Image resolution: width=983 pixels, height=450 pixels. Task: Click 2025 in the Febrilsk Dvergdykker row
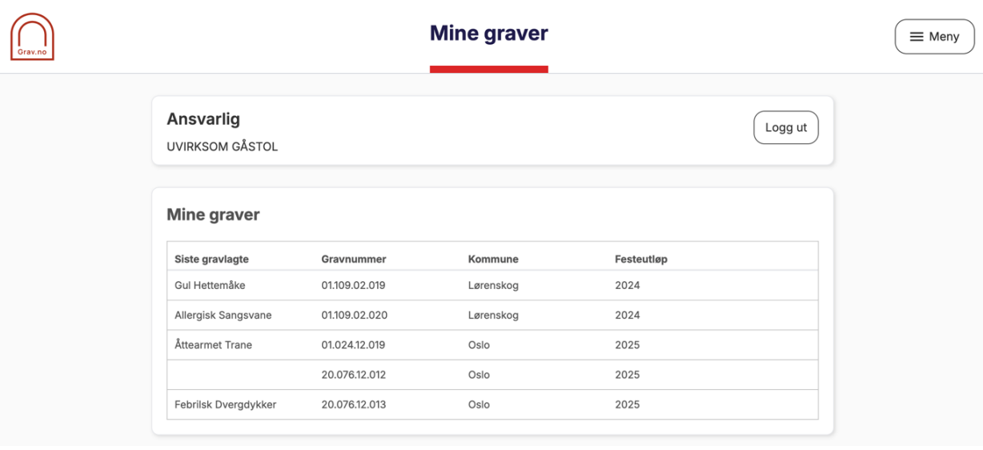tap(628, 404)
